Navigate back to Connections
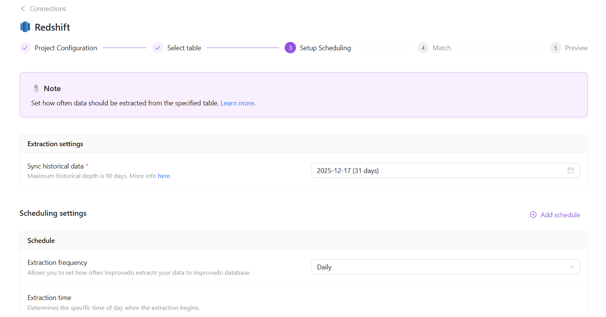 [48, 9]
